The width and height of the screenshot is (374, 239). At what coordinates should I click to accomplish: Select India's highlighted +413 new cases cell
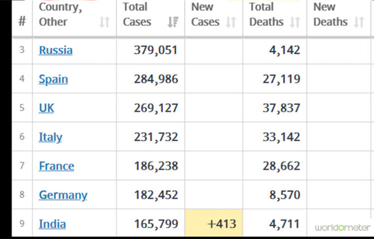(214, 224)
